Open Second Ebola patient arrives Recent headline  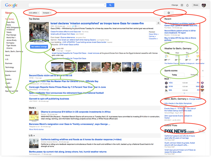tap(180, 32)
